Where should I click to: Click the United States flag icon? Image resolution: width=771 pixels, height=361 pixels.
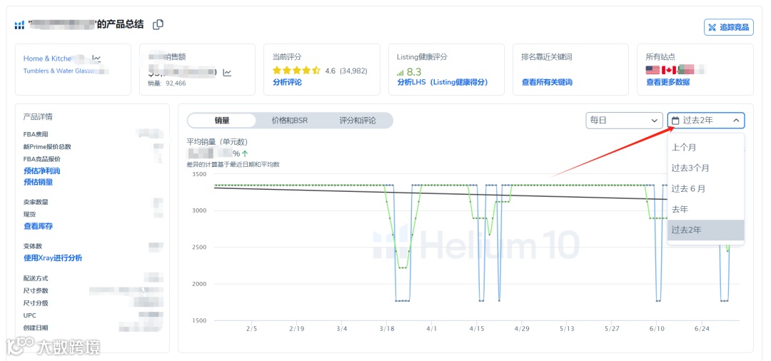(x=652, y=70)
